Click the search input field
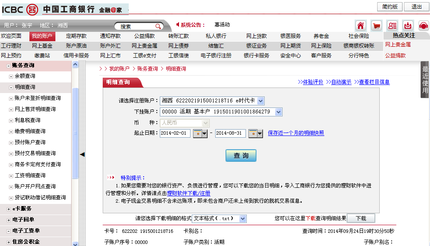The height and width of the screenshot is (246, 430). click(x=136, y=26)
